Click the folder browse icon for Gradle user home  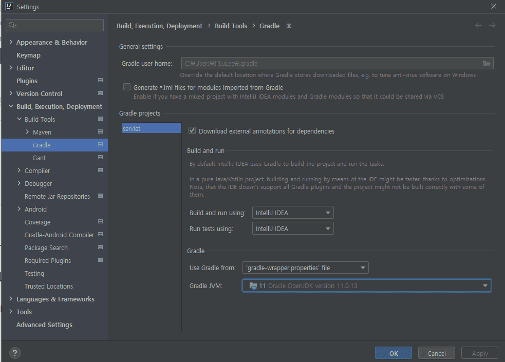[486, 63]
